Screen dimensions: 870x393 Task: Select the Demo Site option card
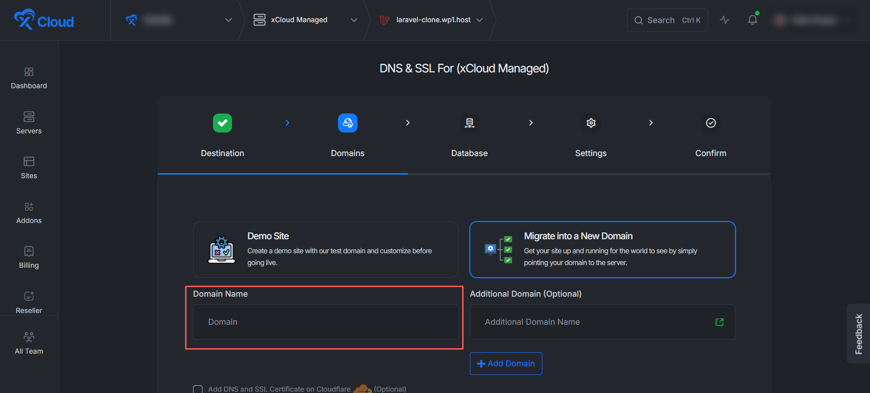pyautogui.click(x=325, y=250)
